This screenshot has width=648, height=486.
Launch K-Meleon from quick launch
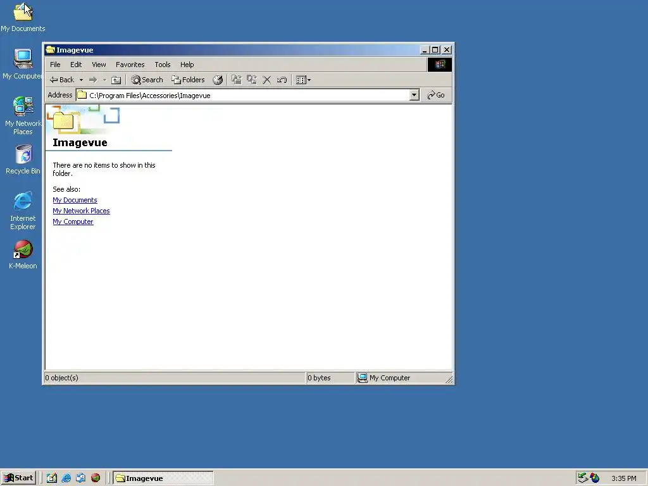coord(96,478)
